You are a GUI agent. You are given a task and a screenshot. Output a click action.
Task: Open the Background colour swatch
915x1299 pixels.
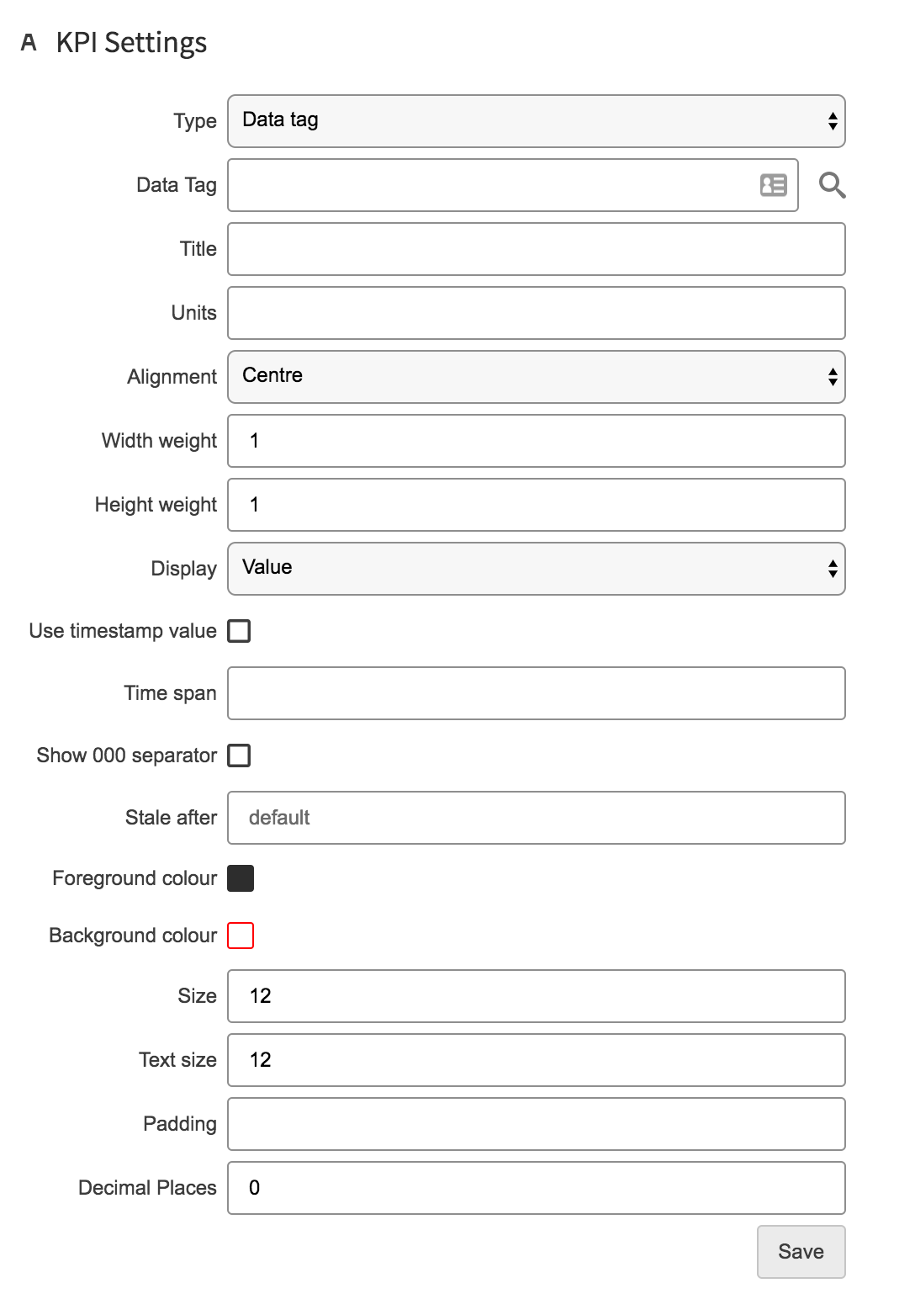241,936
